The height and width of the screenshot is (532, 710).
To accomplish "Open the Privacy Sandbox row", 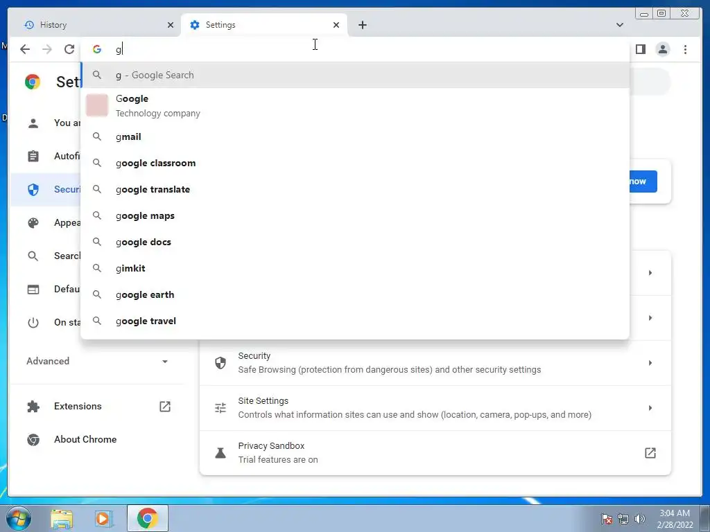I will click(x=435, y=453).
